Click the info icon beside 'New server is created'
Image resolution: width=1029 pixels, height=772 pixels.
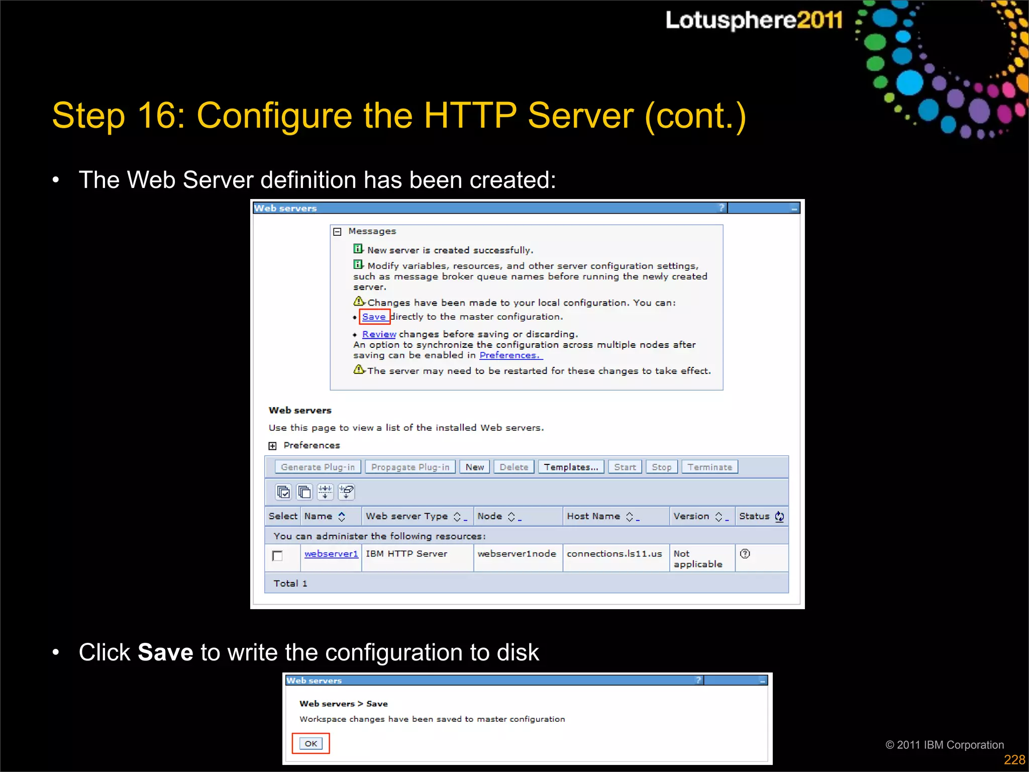(358, 249)
